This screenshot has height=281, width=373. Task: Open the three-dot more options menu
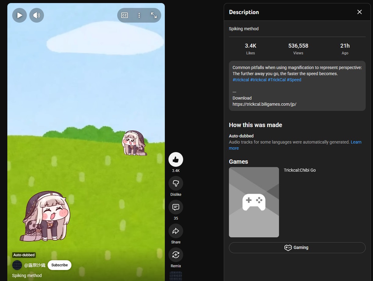[x=139, y=15]
